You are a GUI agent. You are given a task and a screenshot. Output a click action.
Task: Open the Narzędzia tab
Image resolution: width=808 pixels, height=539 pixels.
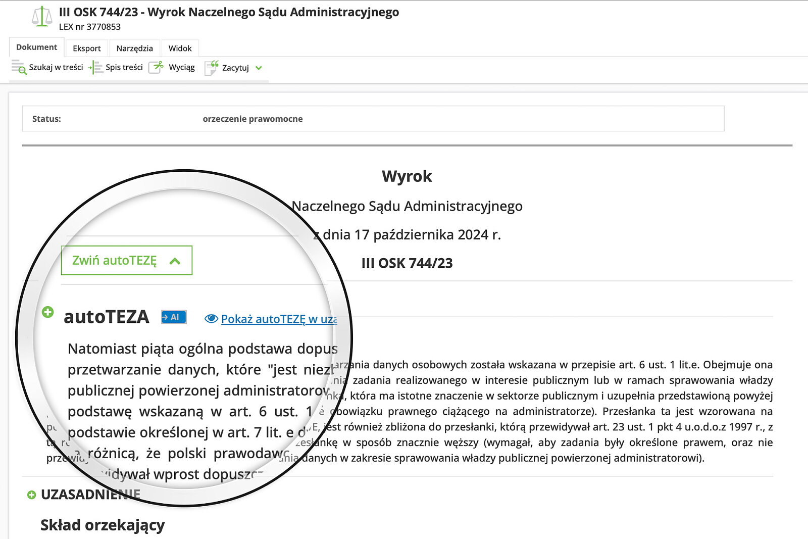click(134, 48)
